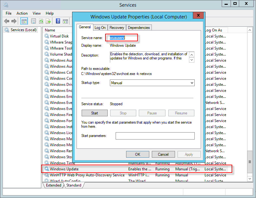
Task: Click the services list scrollbar thumb
Action: point(250,162)
